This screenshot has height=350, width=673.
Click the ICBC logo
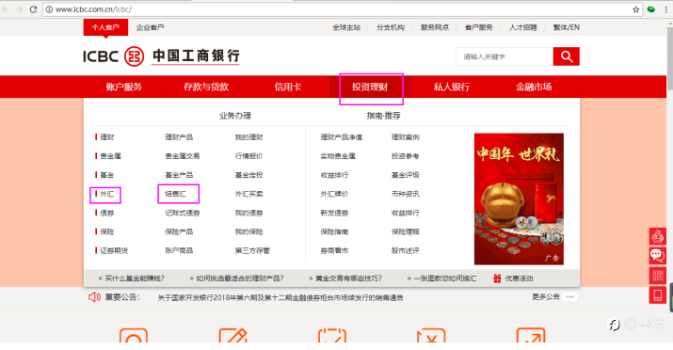point(161,56)
